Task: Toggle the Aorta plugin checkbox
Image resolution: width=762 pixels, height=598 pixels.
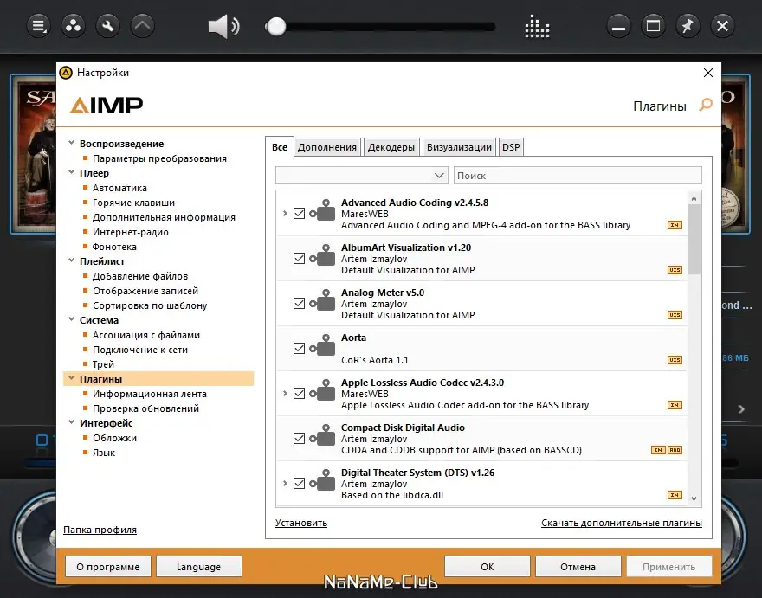Action: (x=299, y=348)
